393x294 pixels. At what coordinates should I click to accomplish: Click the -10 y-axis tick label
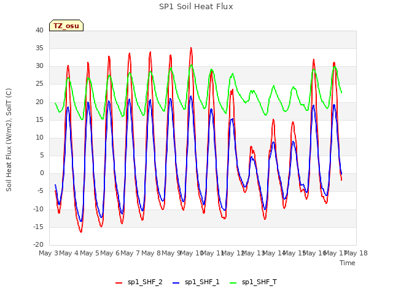click(x=39, y=209)
